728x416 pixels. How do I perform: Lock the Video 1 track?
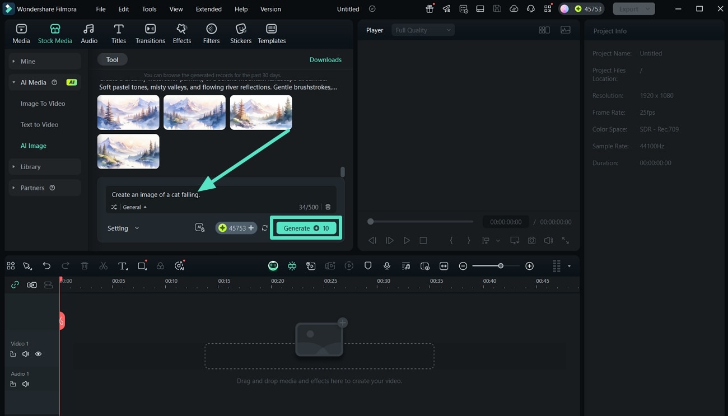[13, 354]
